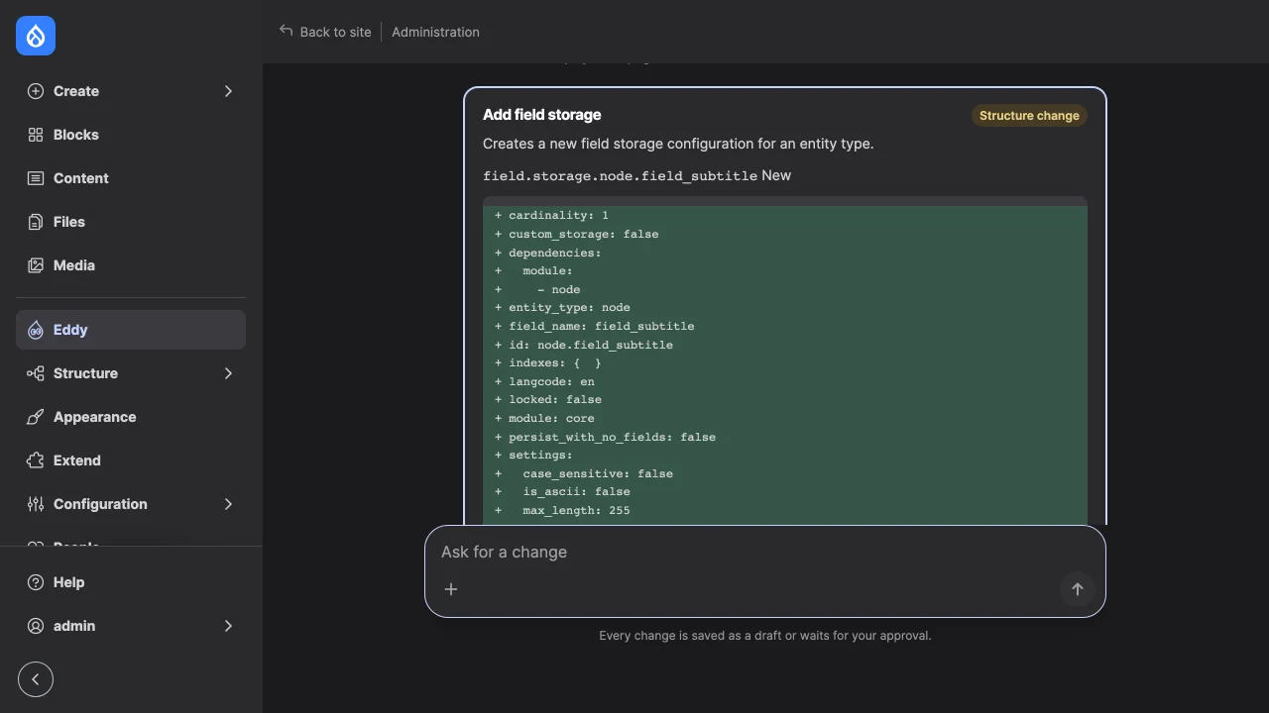The width and height of the screenshot is (1269, 713).
Task: Click the Configuration sliders icon
Action: click(x=36, y=504)
